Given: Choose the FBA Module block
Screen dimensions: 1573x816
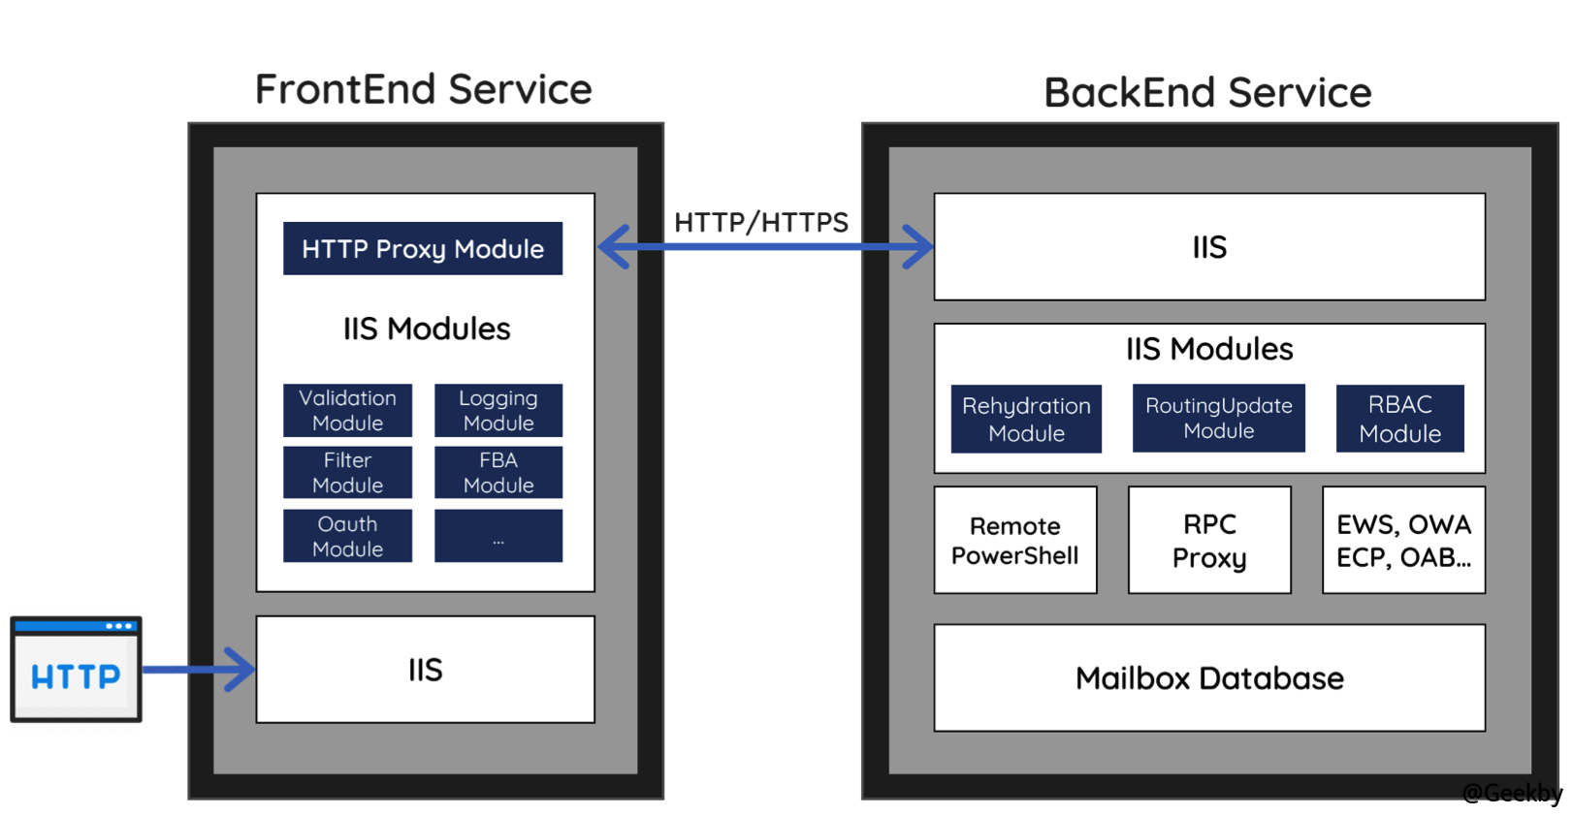Looking at the screenshot, I should tap(498, 473).
